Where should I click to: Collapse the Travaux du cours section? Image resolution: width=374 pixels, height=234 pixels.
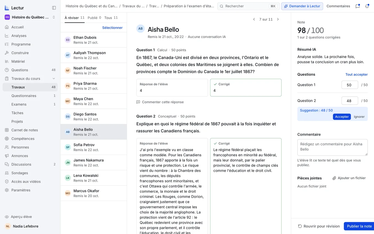(54, 78)
